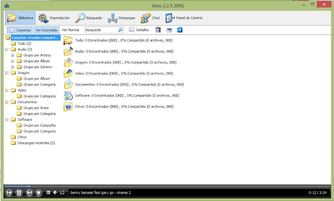334x201 pixels.
Task: Expand Grupo por Artista node
Action: [x=13, y=55]
